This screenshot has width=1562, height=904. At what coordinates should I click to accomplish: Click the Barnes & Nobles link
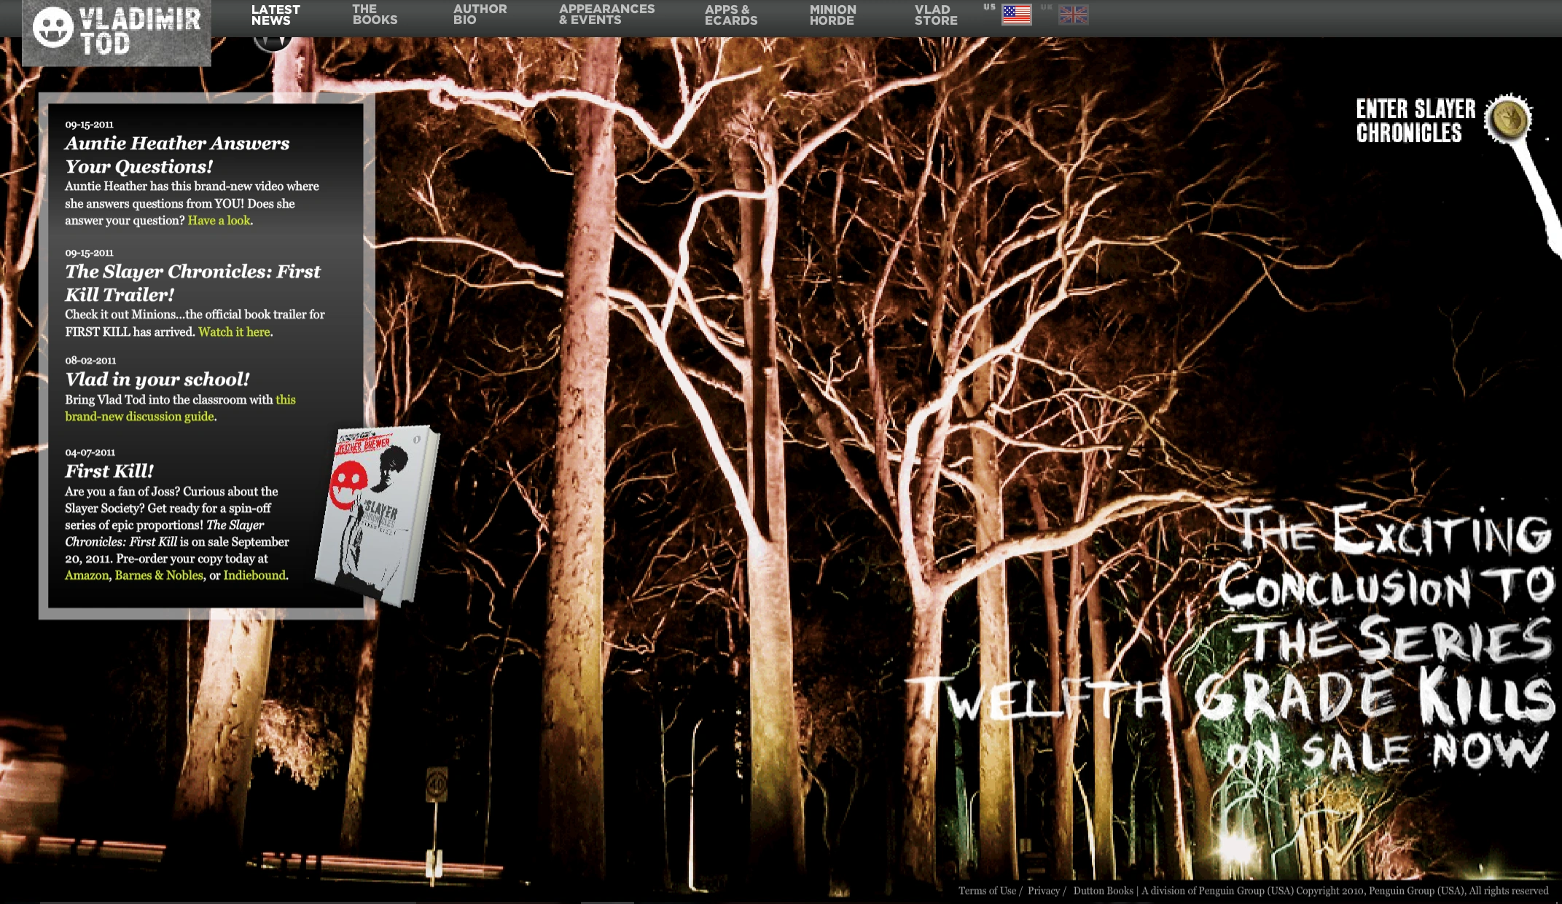pos(159,575)
